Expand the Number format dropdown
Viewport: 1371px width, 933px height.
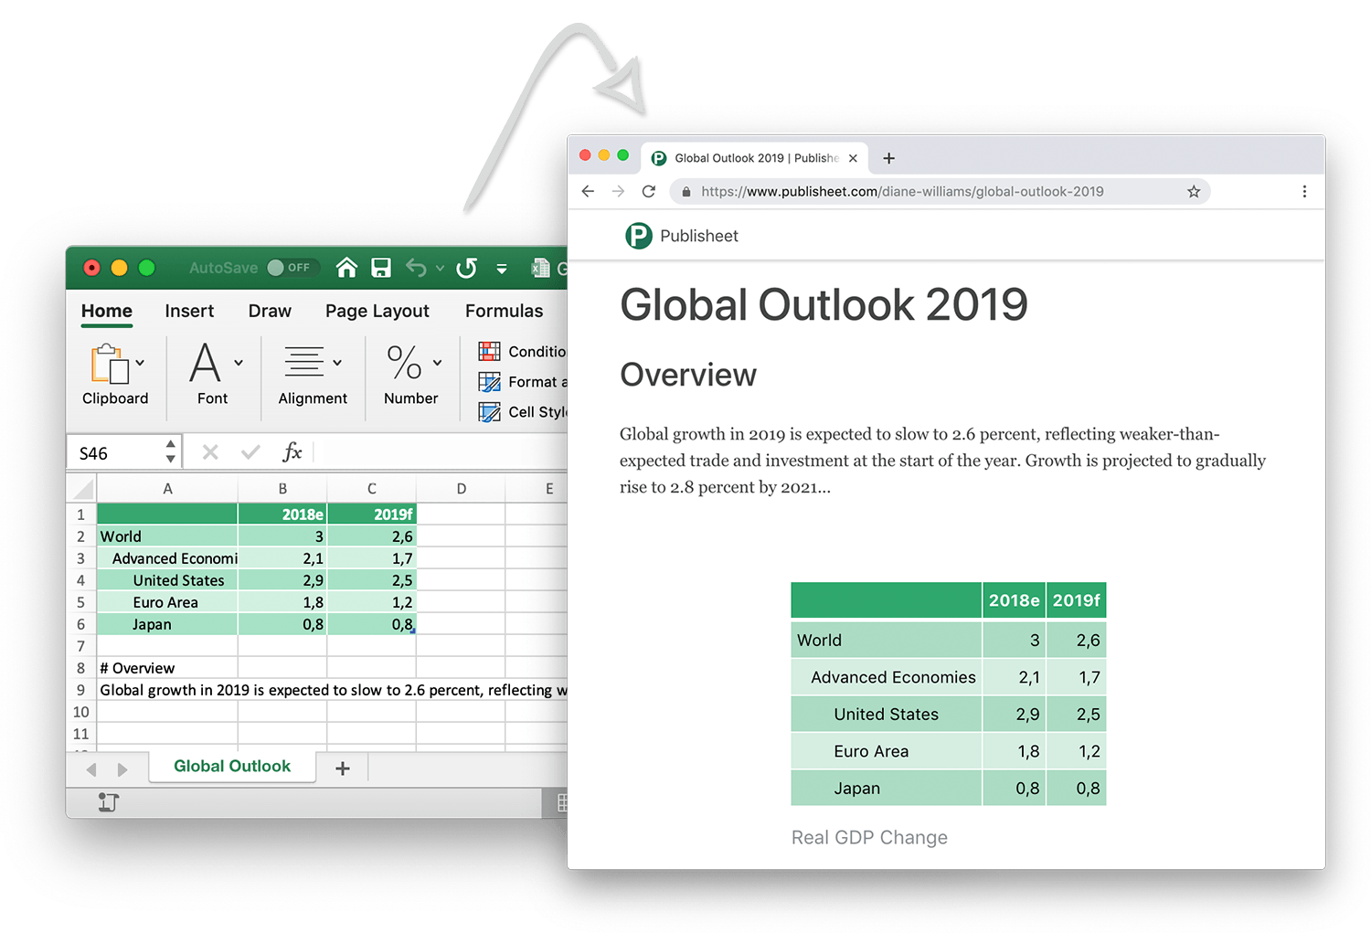(x=437, y=363)
